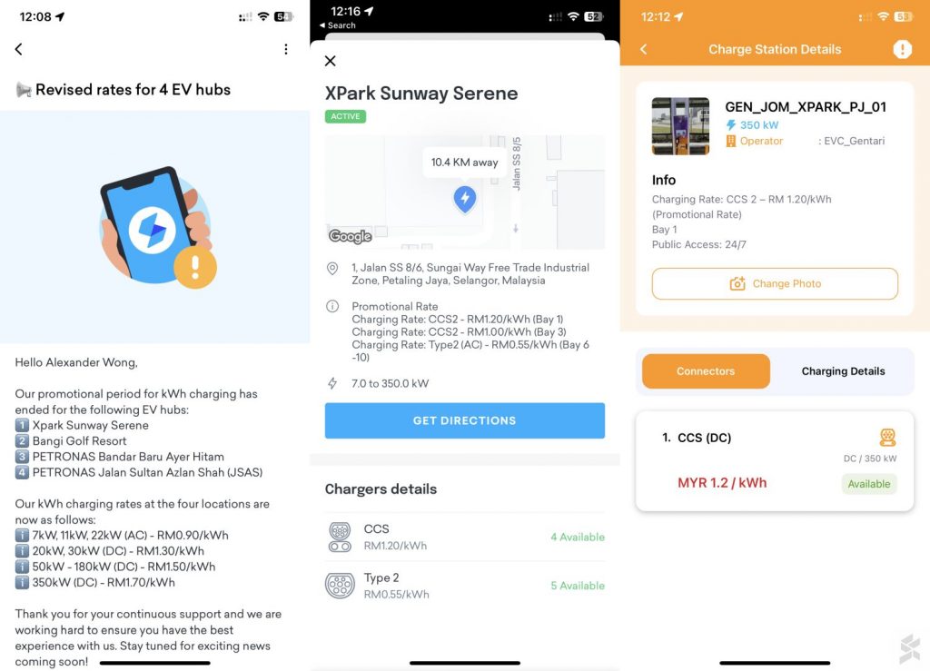Tap the Search back link in the status bar
This screenshot has height=671, width=930.
(338, 25)
